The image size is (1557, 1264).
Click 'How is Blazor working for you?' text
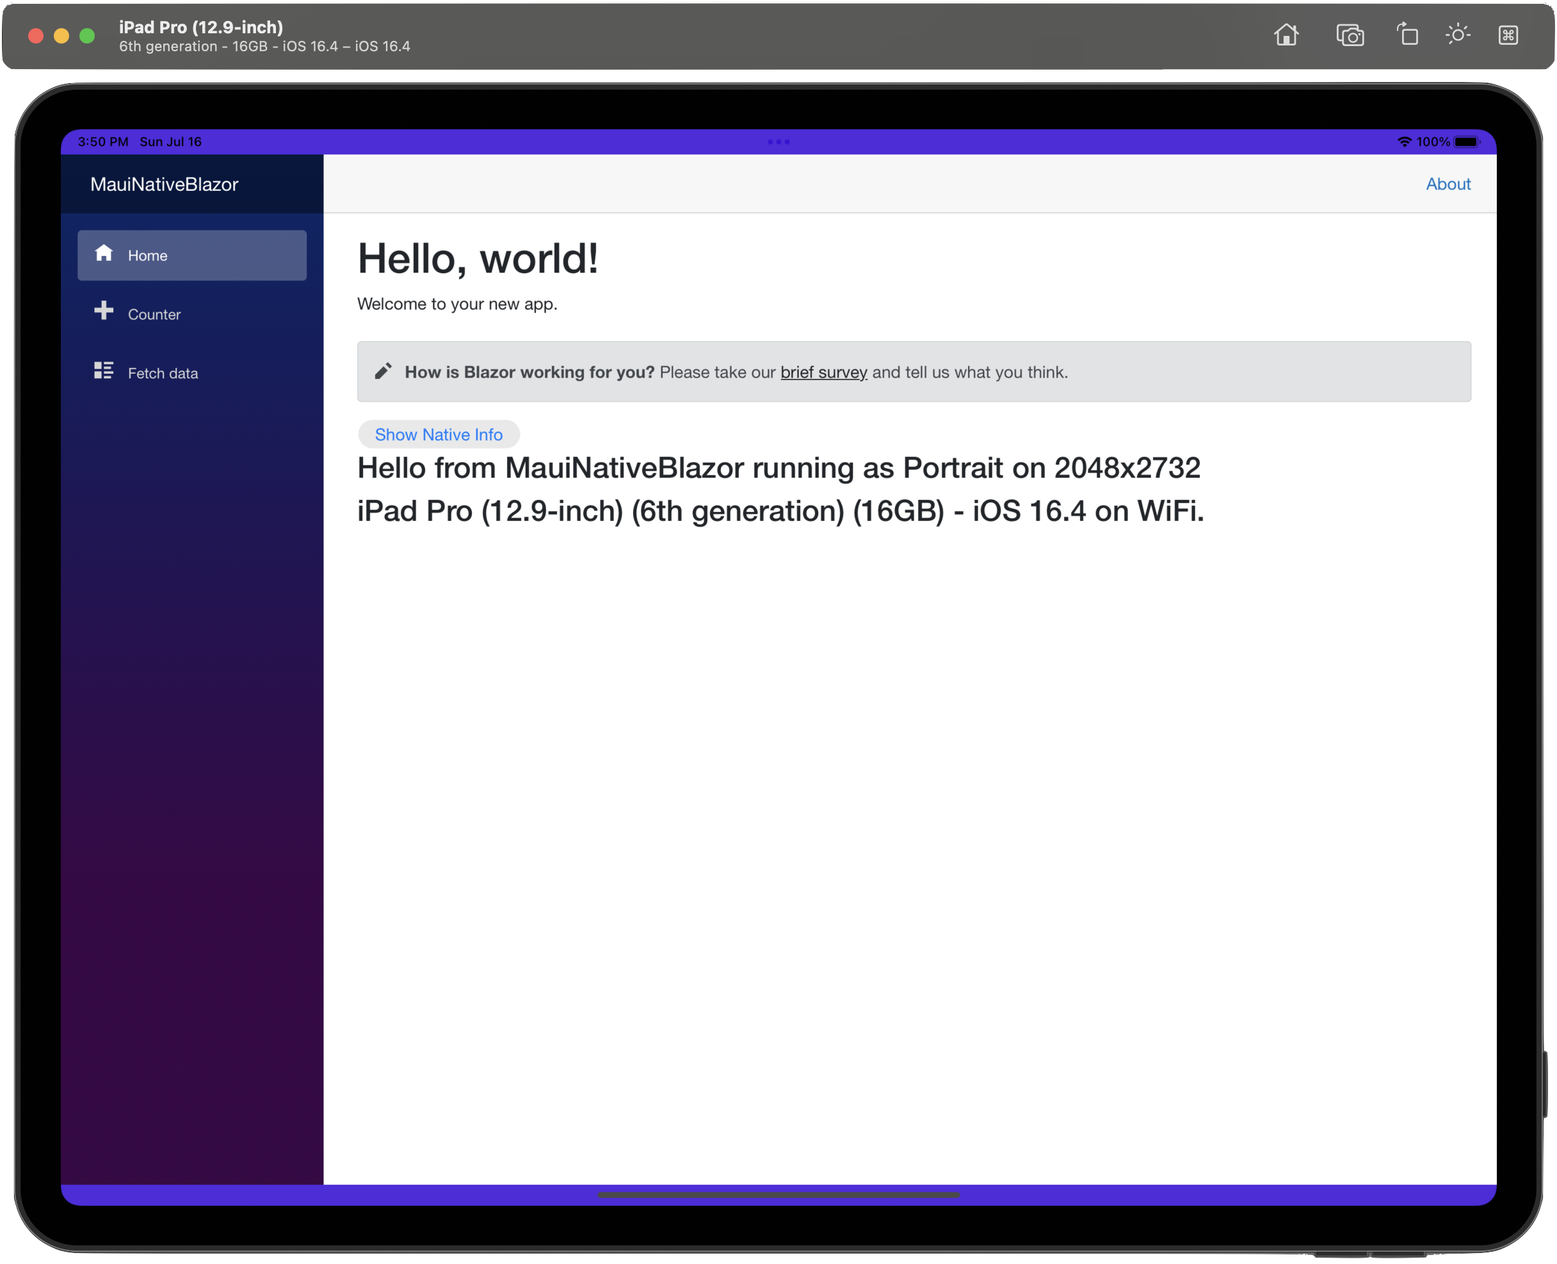[x=529, y=372]
